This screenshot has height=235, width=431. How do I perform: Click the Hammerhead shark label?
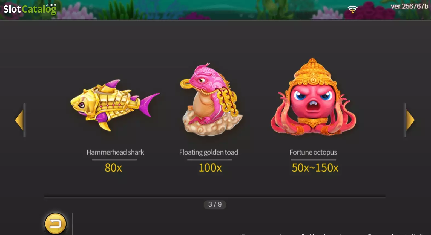click(115, 152)
